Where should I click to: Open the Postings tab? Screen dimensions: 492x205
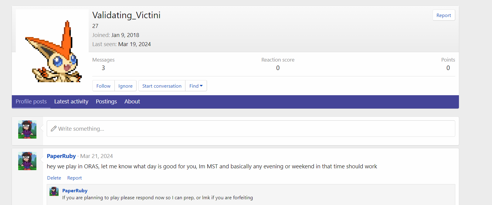106,102
